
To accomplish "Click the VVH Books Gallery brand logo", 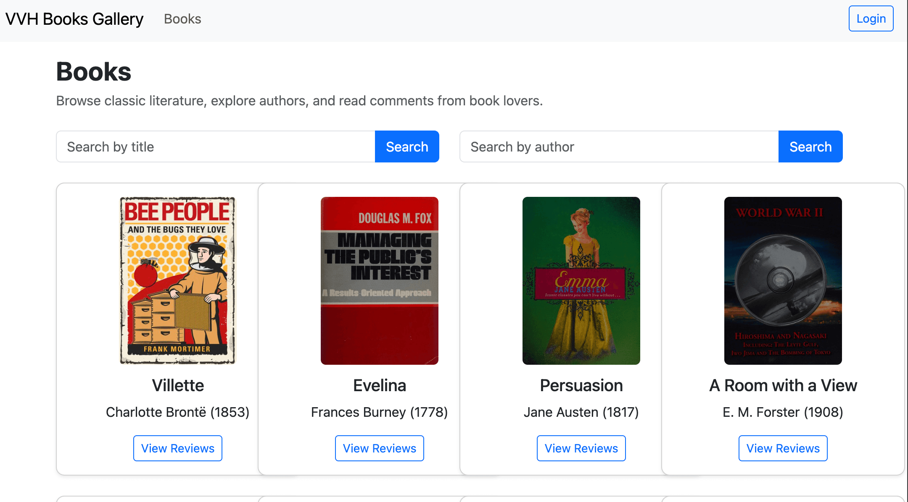I will tap(74, 18).
